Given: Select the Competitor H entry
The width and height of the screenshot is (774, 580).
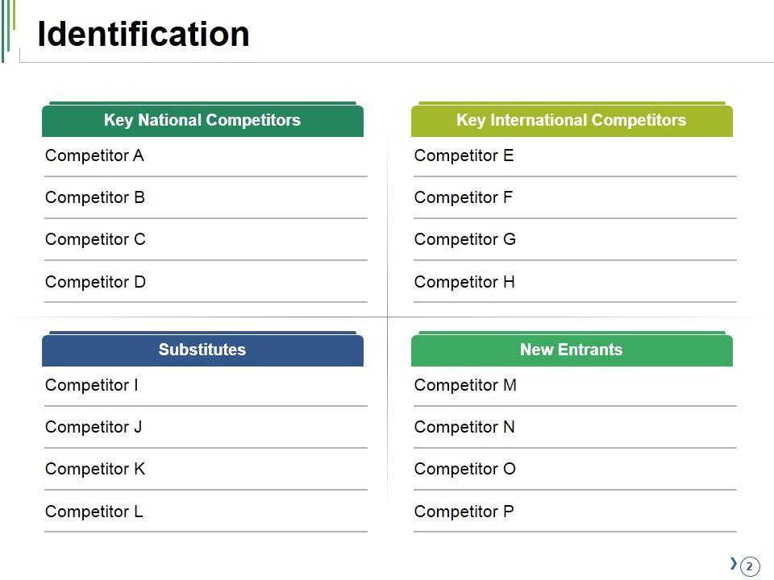Looking at the screenshot, I should click(x=464, y=283).
